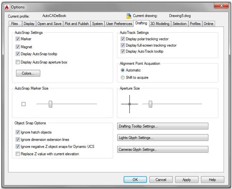Click the AutoCAD logo icon in title bar
Viewport: 232px width, 189px height.
[x=7, y=7]
